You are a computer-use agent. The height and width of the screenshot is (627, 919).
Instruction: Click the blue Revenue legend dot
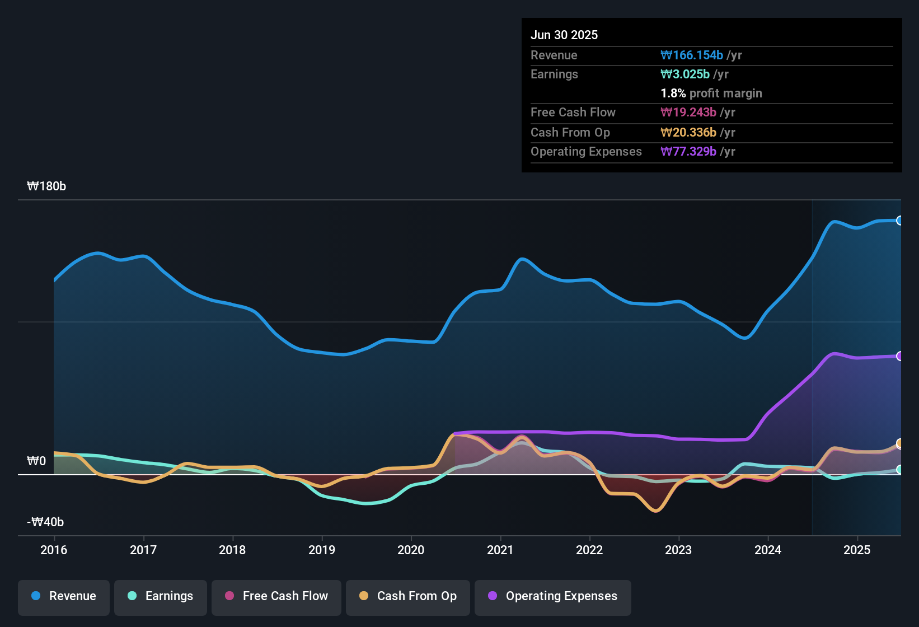click(x=36, y=596)
